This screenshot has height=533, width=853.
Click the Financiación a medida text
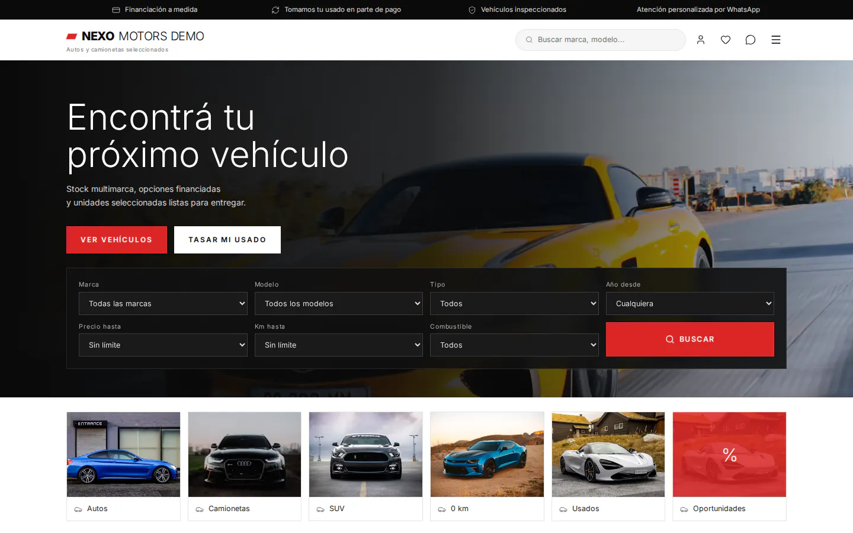161,9
